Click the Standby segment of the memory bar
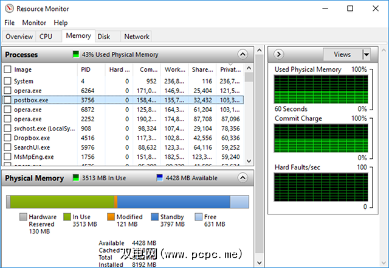 pyautogui.click(x=174, y=202)
